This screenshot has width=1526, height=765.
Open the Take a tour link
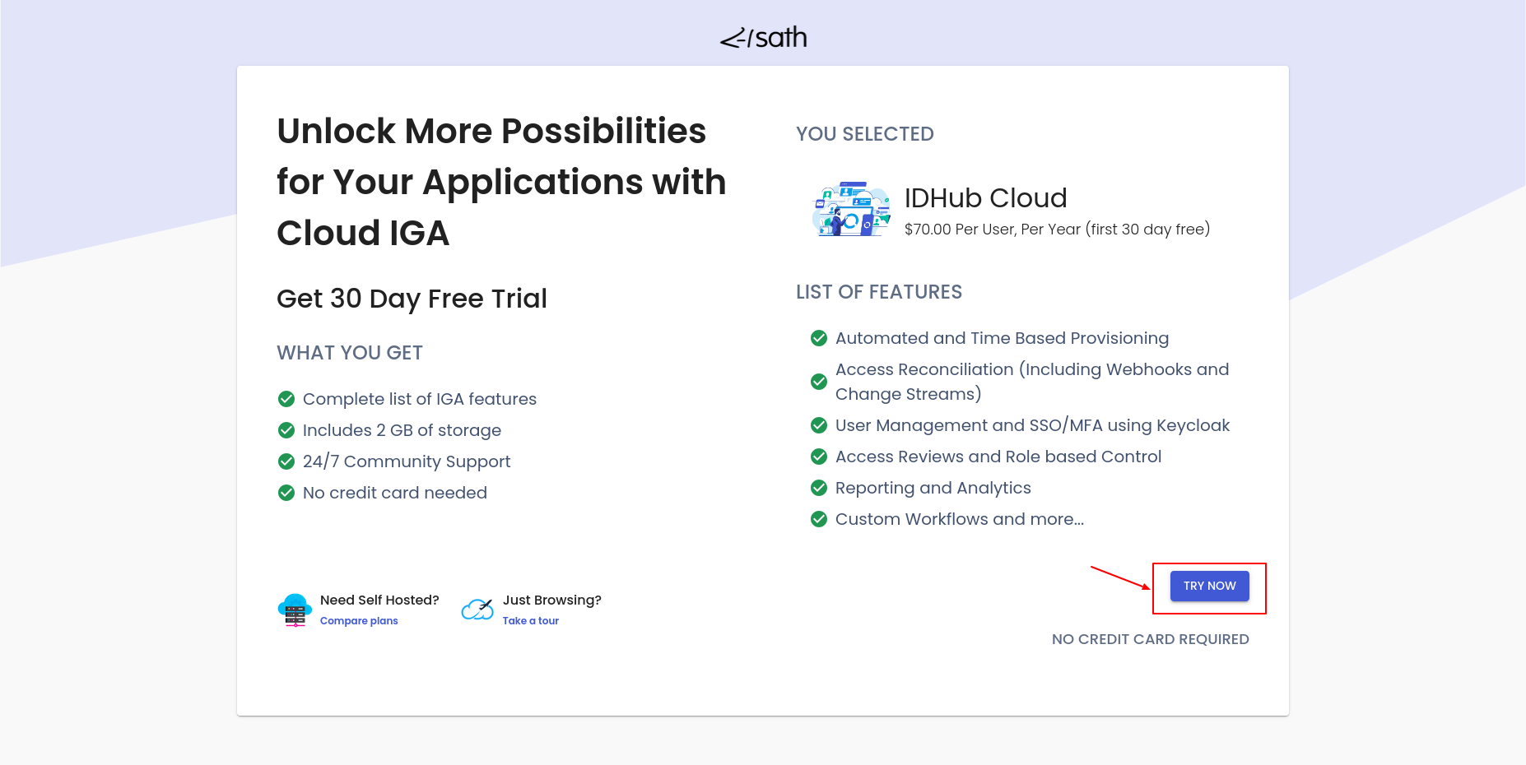[530, 621]
